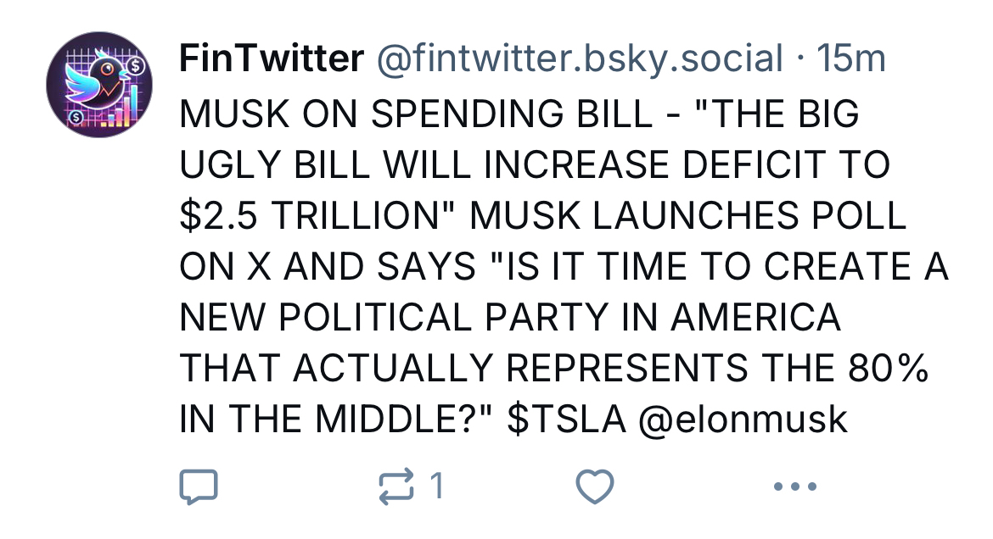The image size is (993, 539).
Task: Click the "MUSK LAUNCHES POLL" text
Action: [x=688, y=216]
